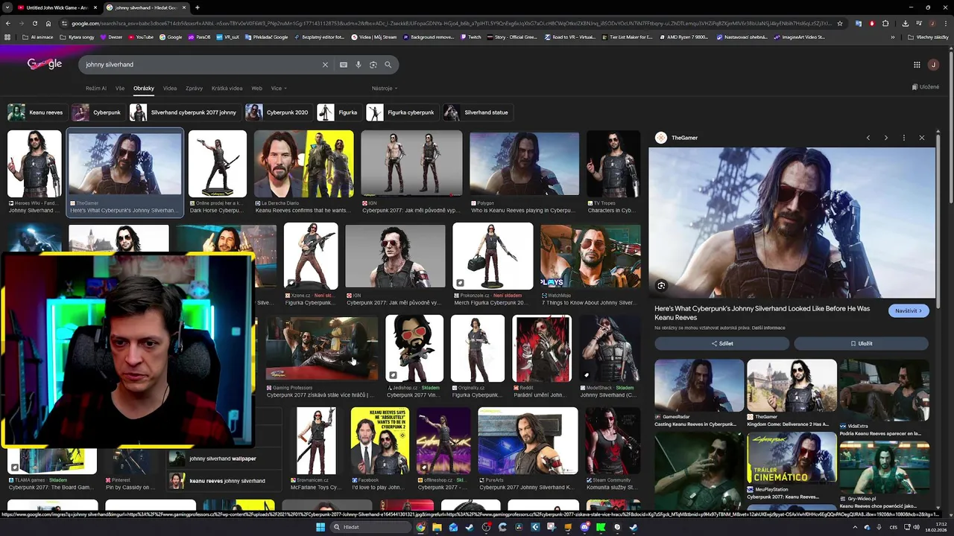The image size is (954, 536).
Task: Open the on-screen keyboard input tool
Action: pos(344,65)
